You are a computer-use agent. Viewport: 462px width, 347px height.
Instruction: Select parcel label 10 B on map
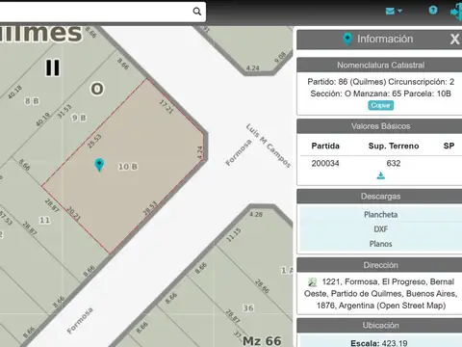coord(128,167)
